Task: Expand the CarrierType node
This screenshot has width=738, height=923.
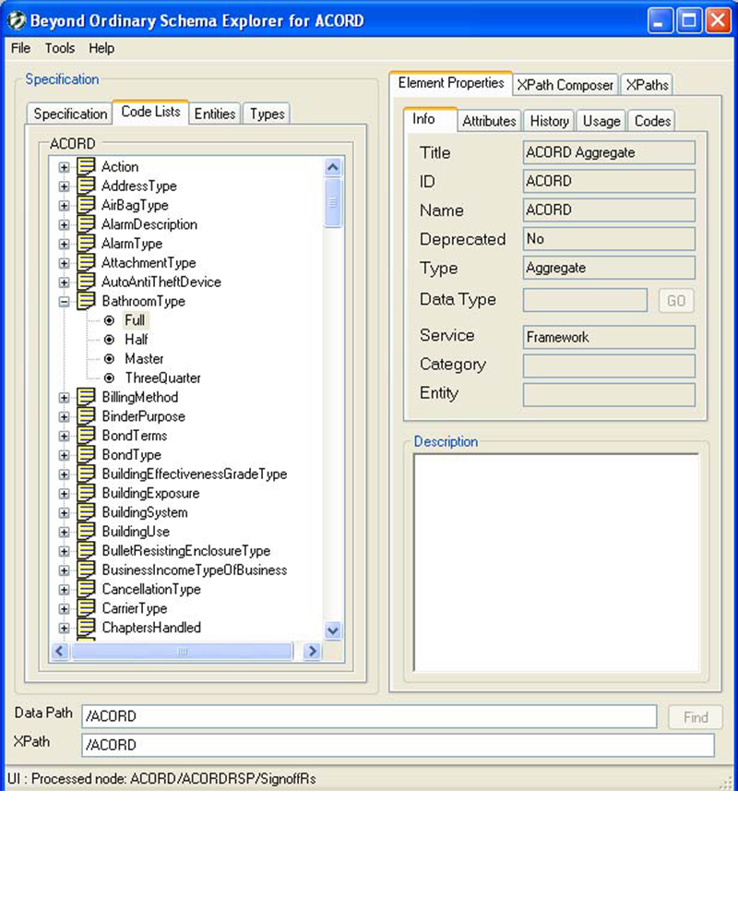Action: (65, 608)
